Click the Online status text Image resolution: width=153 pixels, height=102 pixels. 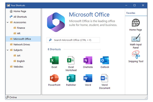pyautogui.click(x=13, y=97)
